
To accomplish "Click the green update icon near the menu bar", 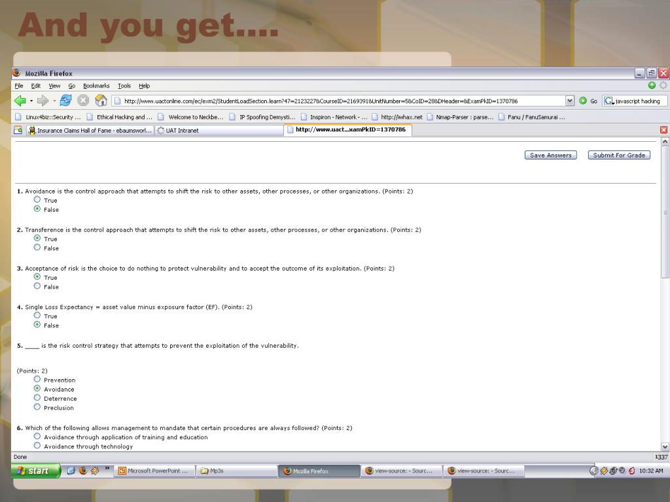I will click(x=652, y=86).
